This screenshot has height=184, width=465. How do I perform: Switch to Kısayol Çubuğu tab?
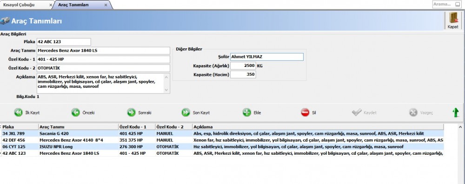pyautogui.click(x=19, y=5)
